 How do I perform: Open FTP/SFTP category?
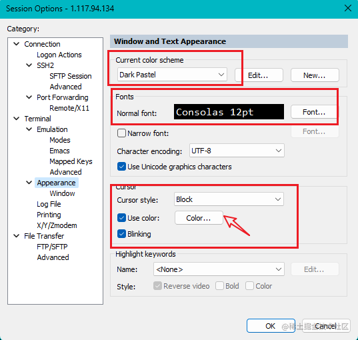tap(52, 247)
